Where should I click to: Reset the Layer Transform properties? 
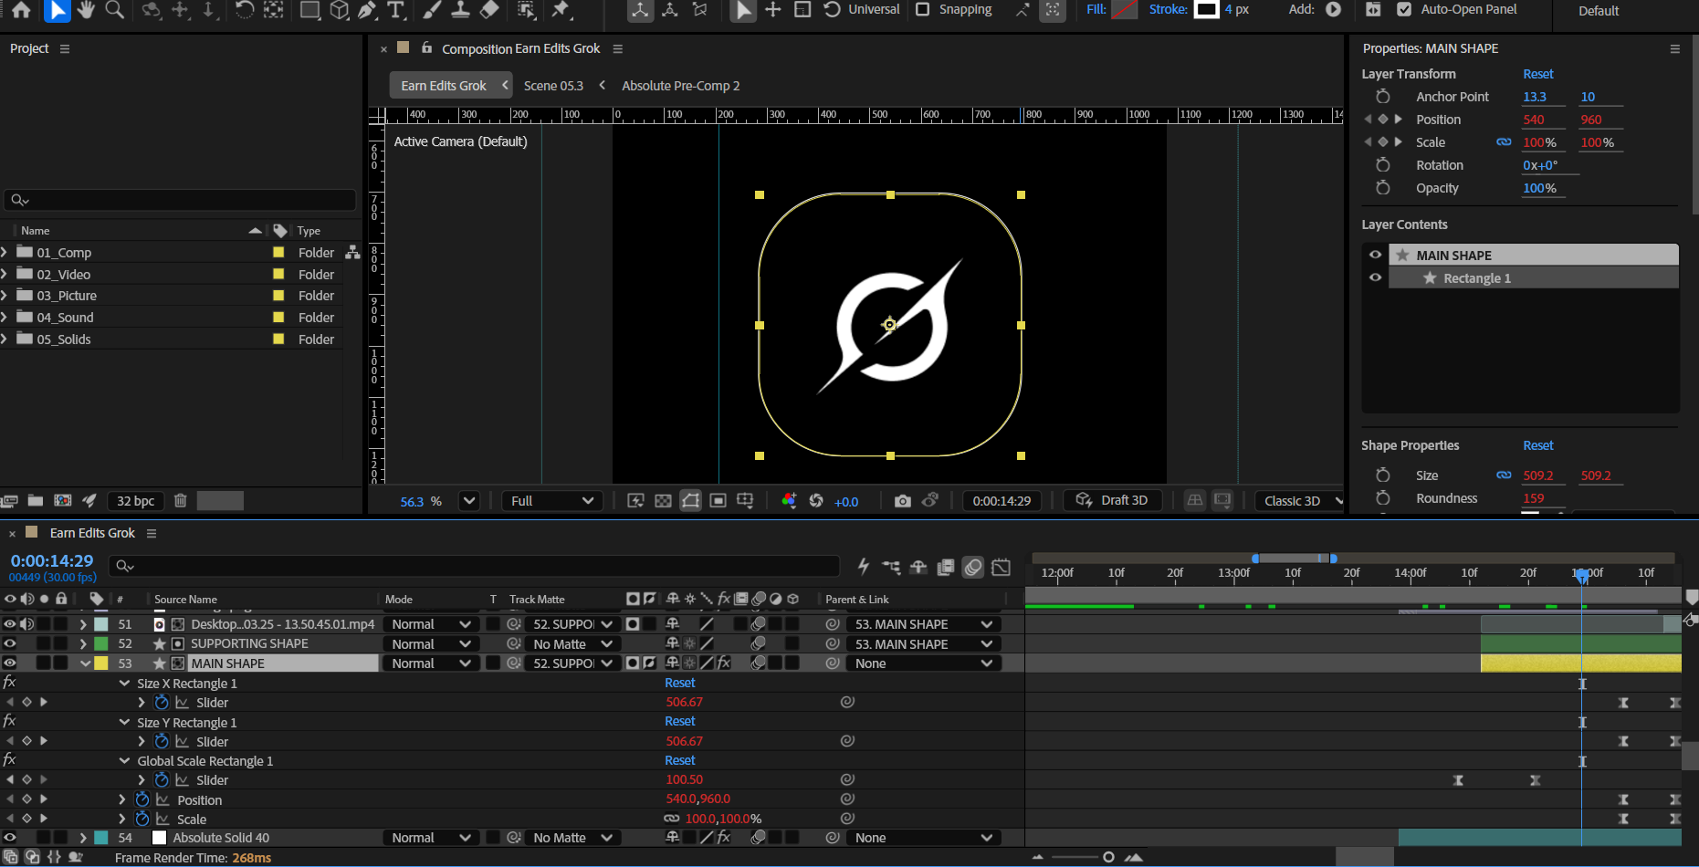tap(1537, 74)
